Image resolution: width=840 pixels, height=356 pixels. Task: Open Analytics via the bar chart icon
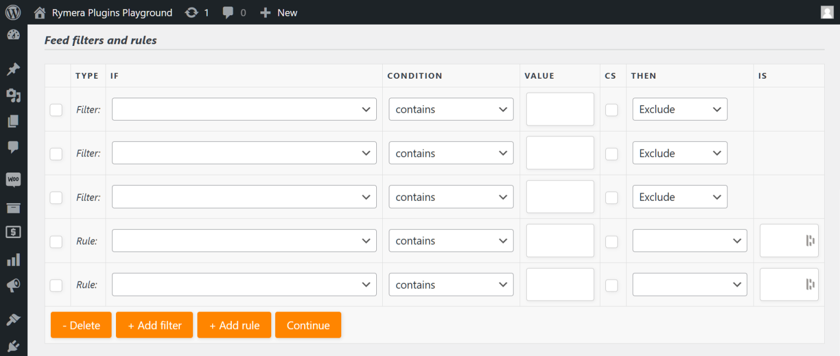pos(13,260)
